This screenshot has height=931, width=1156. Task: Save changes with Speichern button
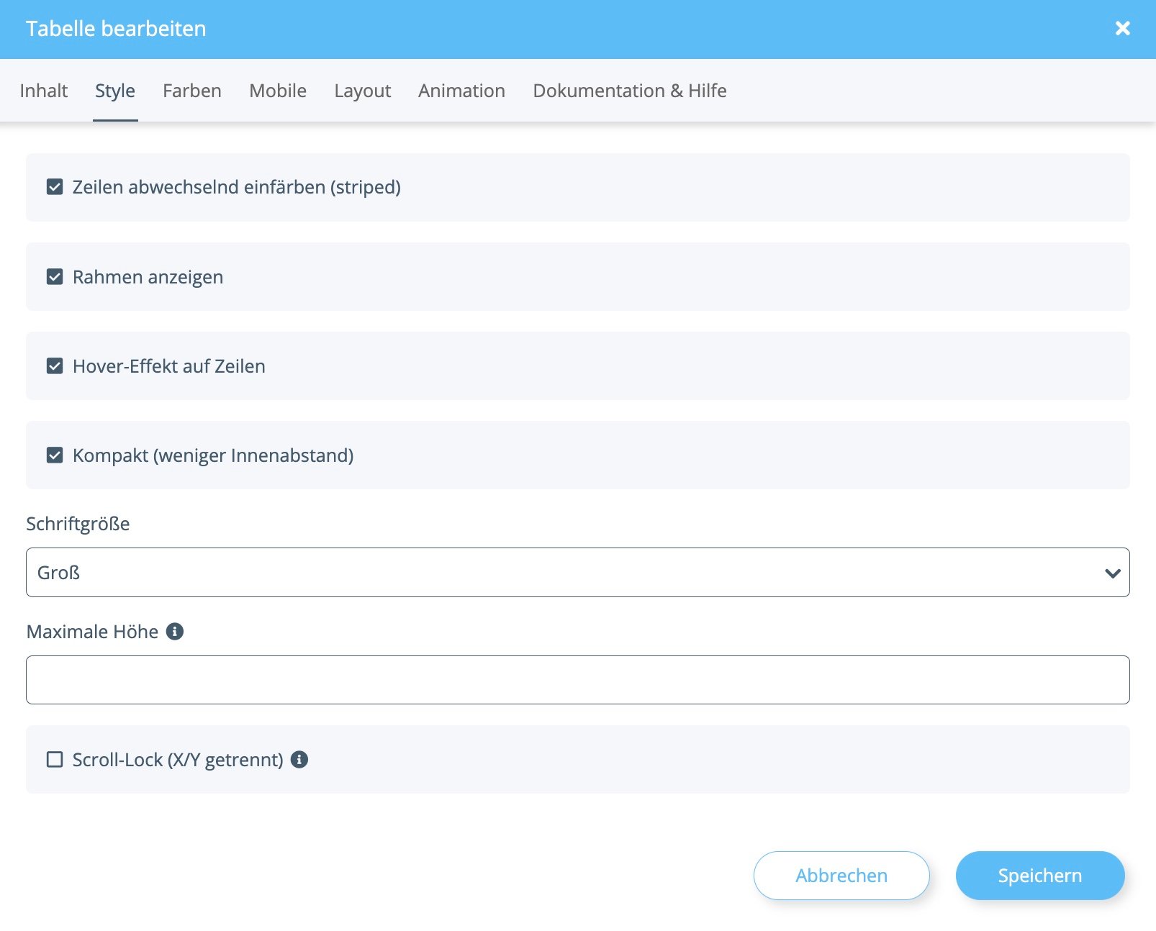coord(1040,876)
